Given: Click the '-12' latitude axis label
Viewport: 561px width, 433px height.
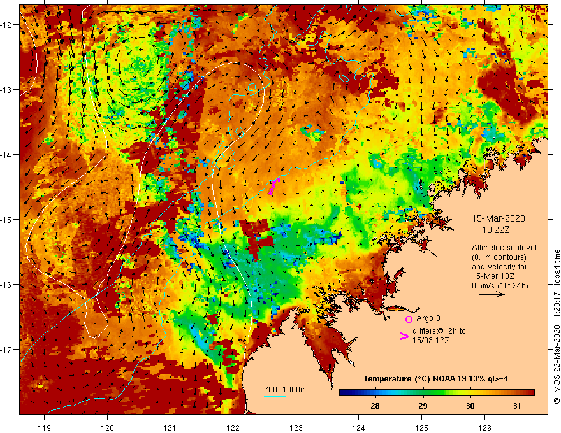Looking at the screenshot, I should pos(7,25).
